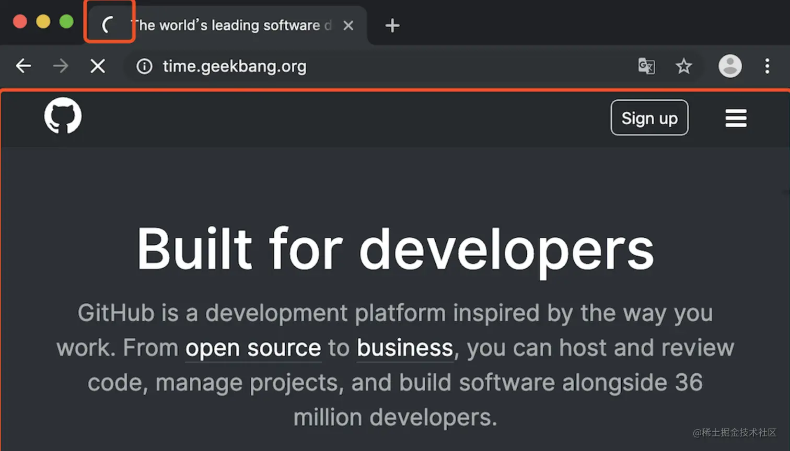Image resolution: width=790 pixels, height=451 pixels.
Task: Follow the open source link
Action: coord(253,348)
